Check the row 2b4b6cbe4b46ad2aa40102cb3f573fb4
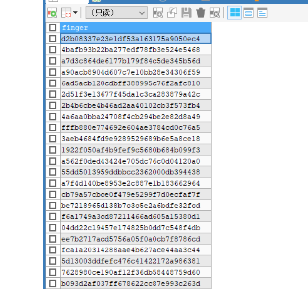 pos(52,105)
